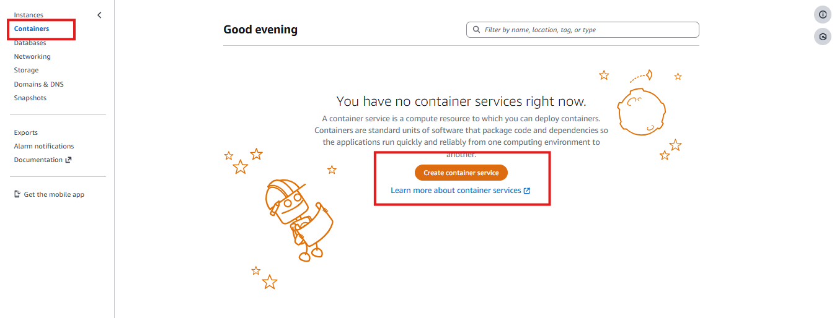The height and width of the screenshot is (318, 837).
Task: Click the magnifier icon in the filter box
Action: [x=476, y=30]
